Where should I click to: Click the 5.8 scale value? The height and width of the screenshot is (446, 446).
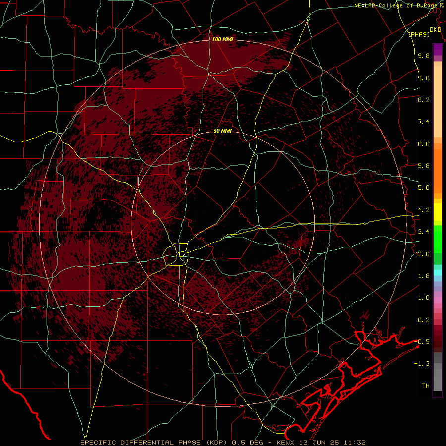point(424,166)
